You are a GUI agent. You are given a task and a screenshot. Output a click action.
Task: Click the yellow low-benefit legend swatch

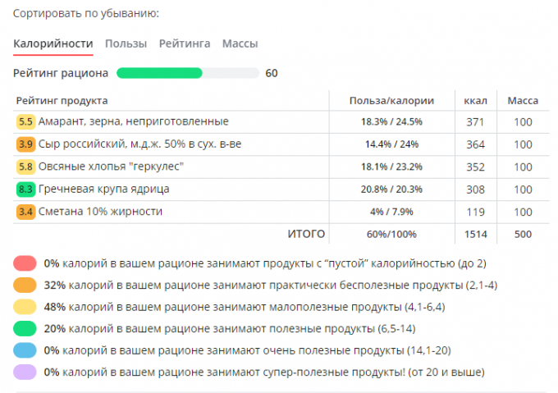[x=25, y=307]
